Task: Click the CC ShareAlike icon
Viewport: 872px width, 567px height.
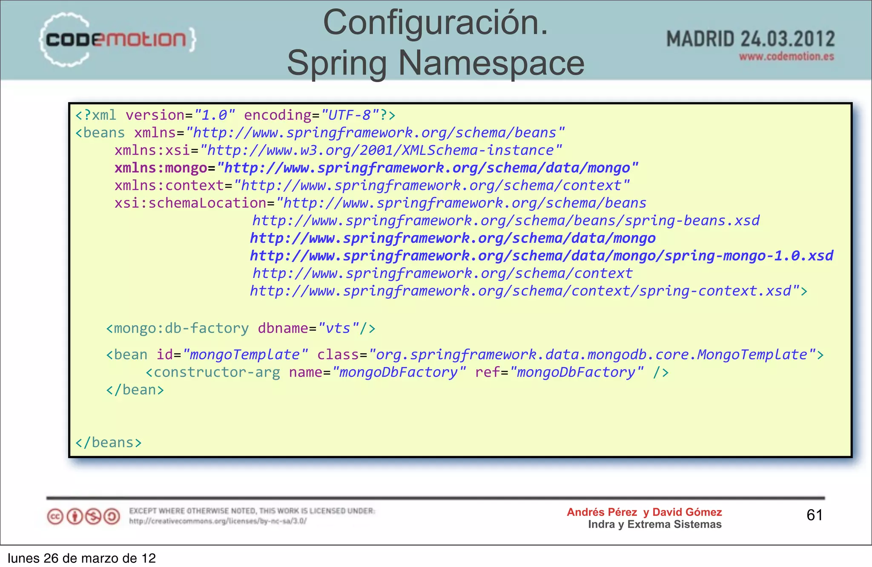Action: tap(112, 517)
